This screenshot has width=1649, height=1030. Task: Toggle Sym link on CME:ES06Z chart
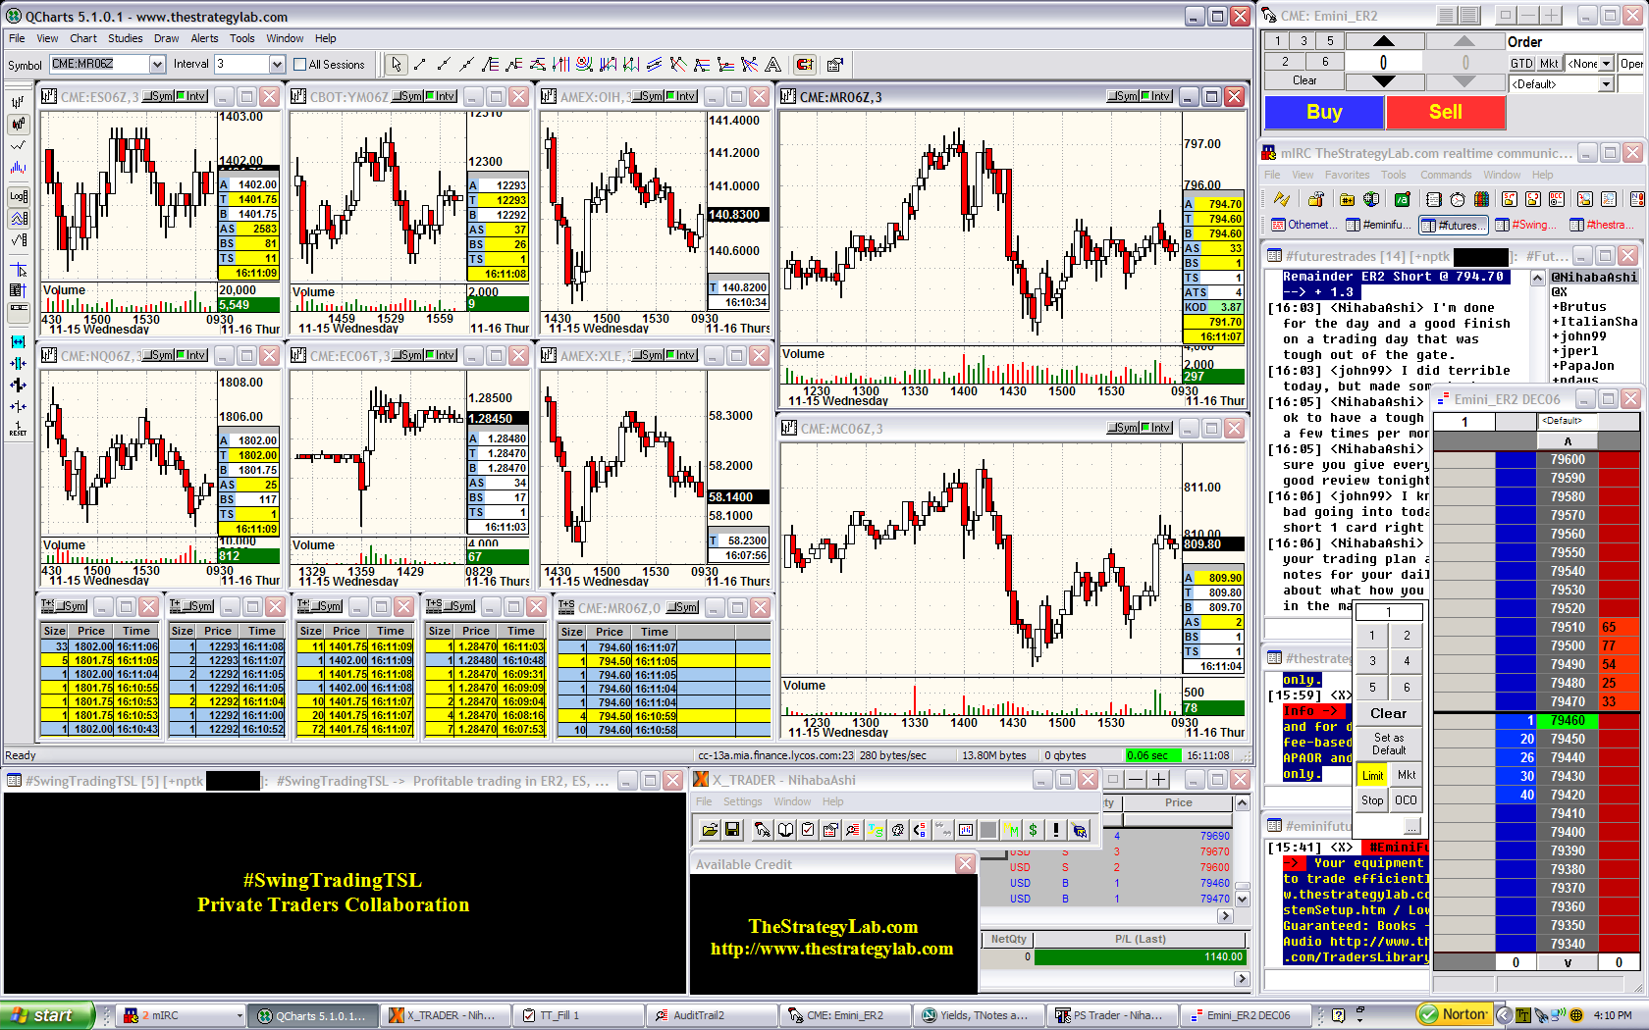tap(158, 96)
